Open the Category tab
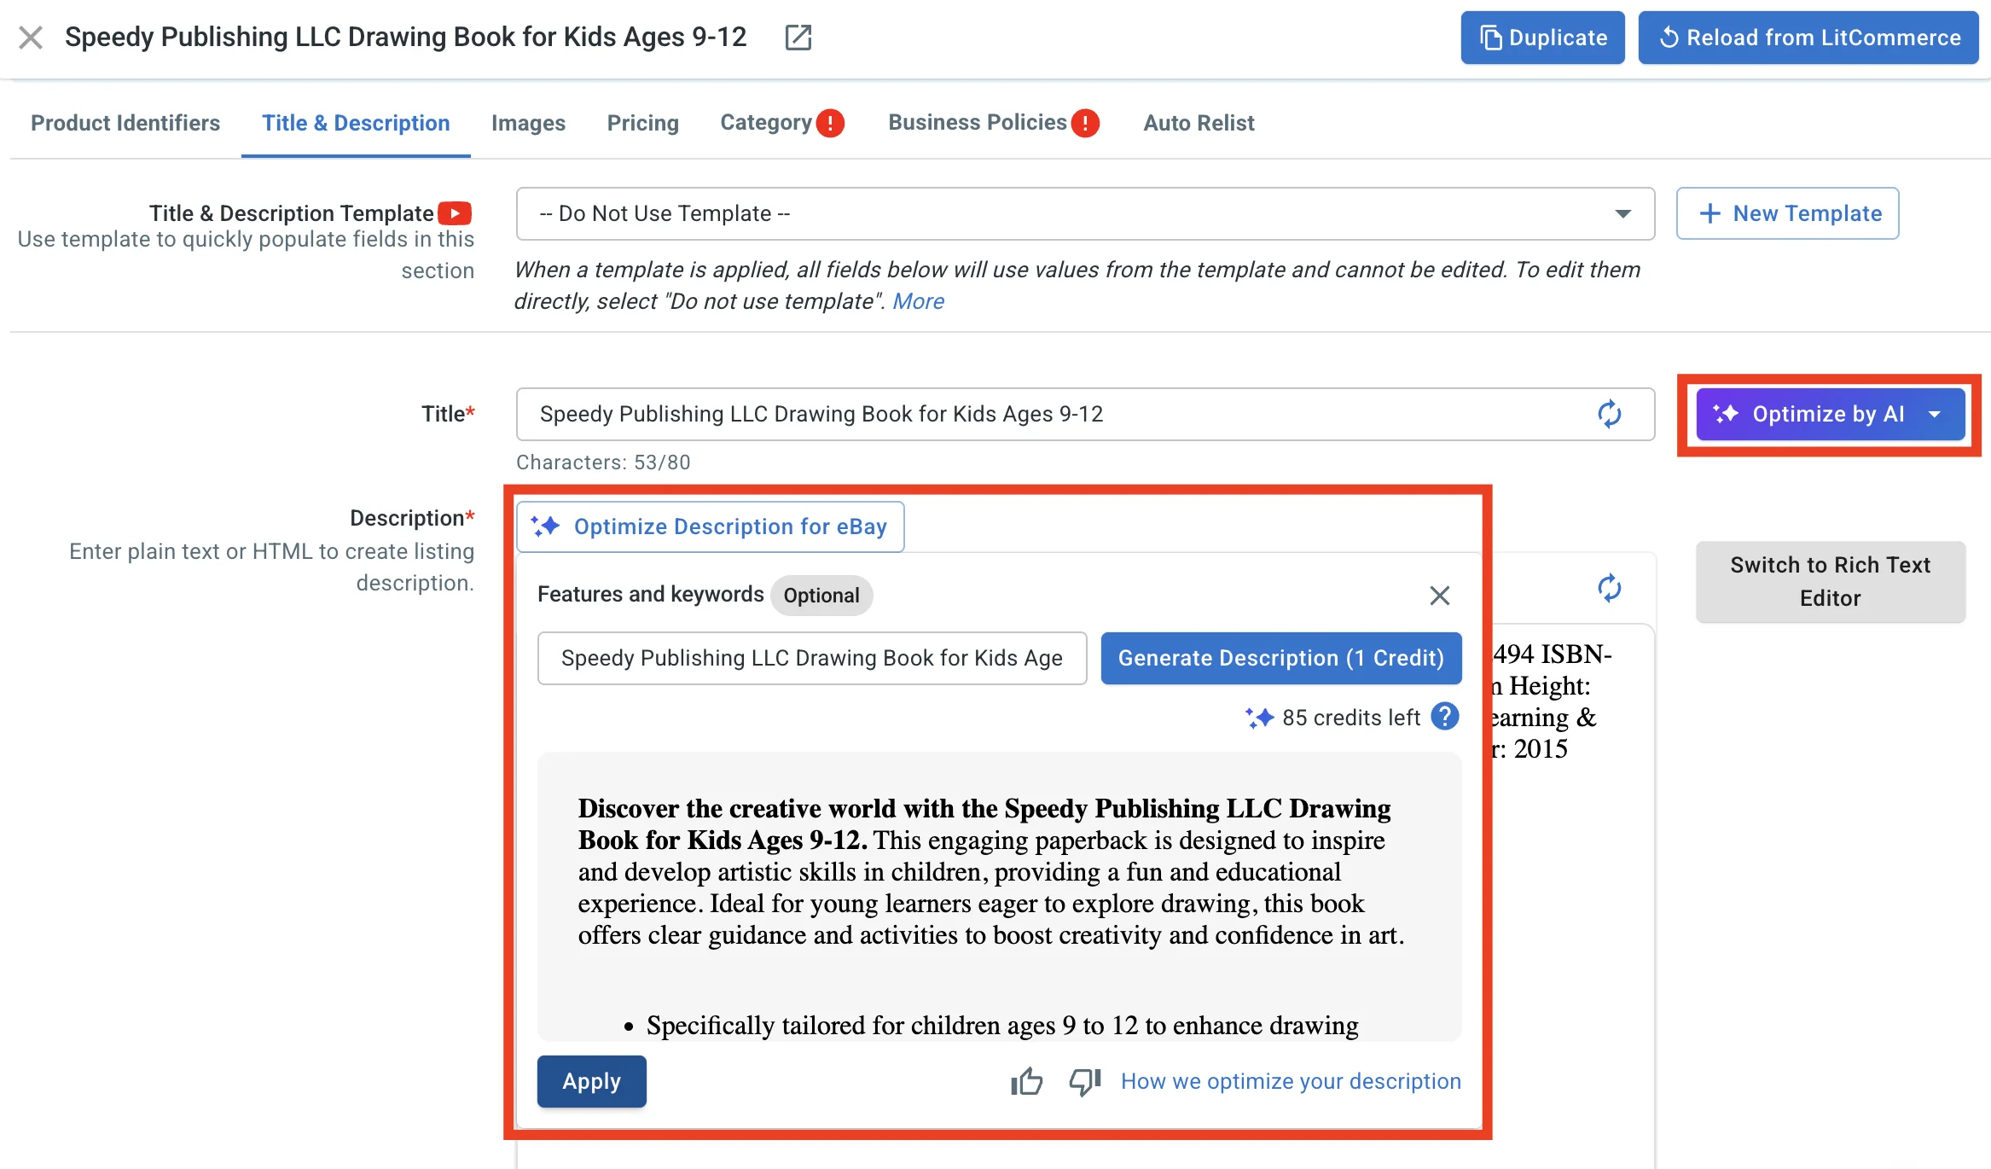 click(766, 123)
